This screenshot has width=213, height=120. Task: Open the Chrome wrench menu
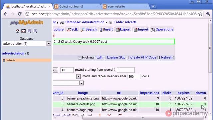point(208,14)
